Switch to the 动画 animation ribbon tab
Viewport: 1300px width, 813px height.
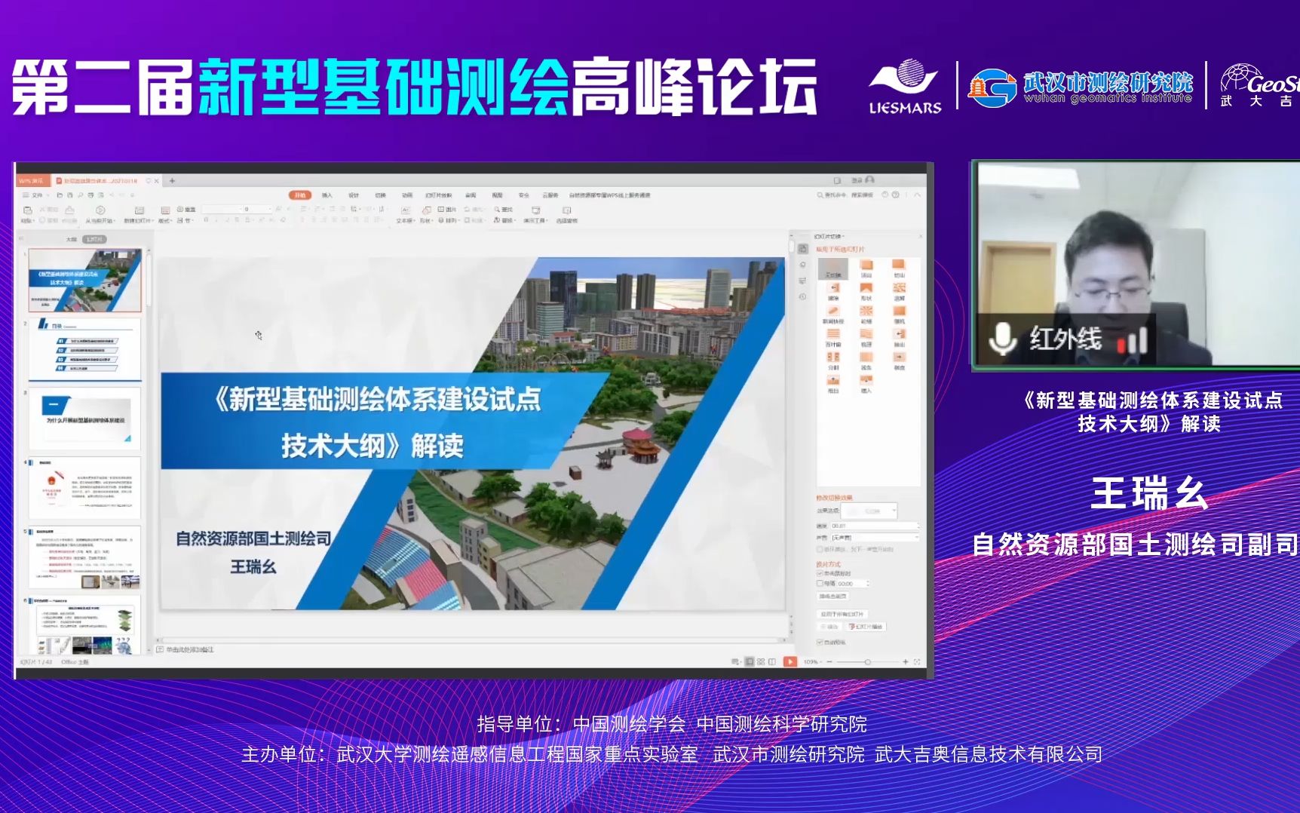[x=407, y=195]
